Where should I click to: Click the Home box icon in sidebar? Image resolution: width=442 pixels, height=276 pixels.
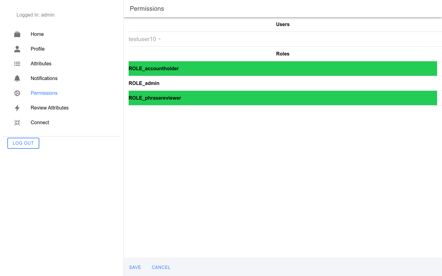click(17, 34)
